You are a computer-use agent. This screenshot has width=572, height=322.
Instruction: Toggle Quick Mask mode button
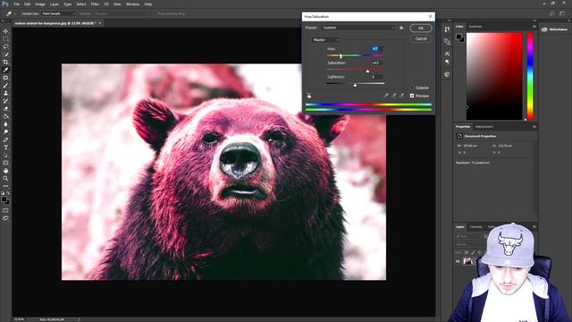[5, 210]
